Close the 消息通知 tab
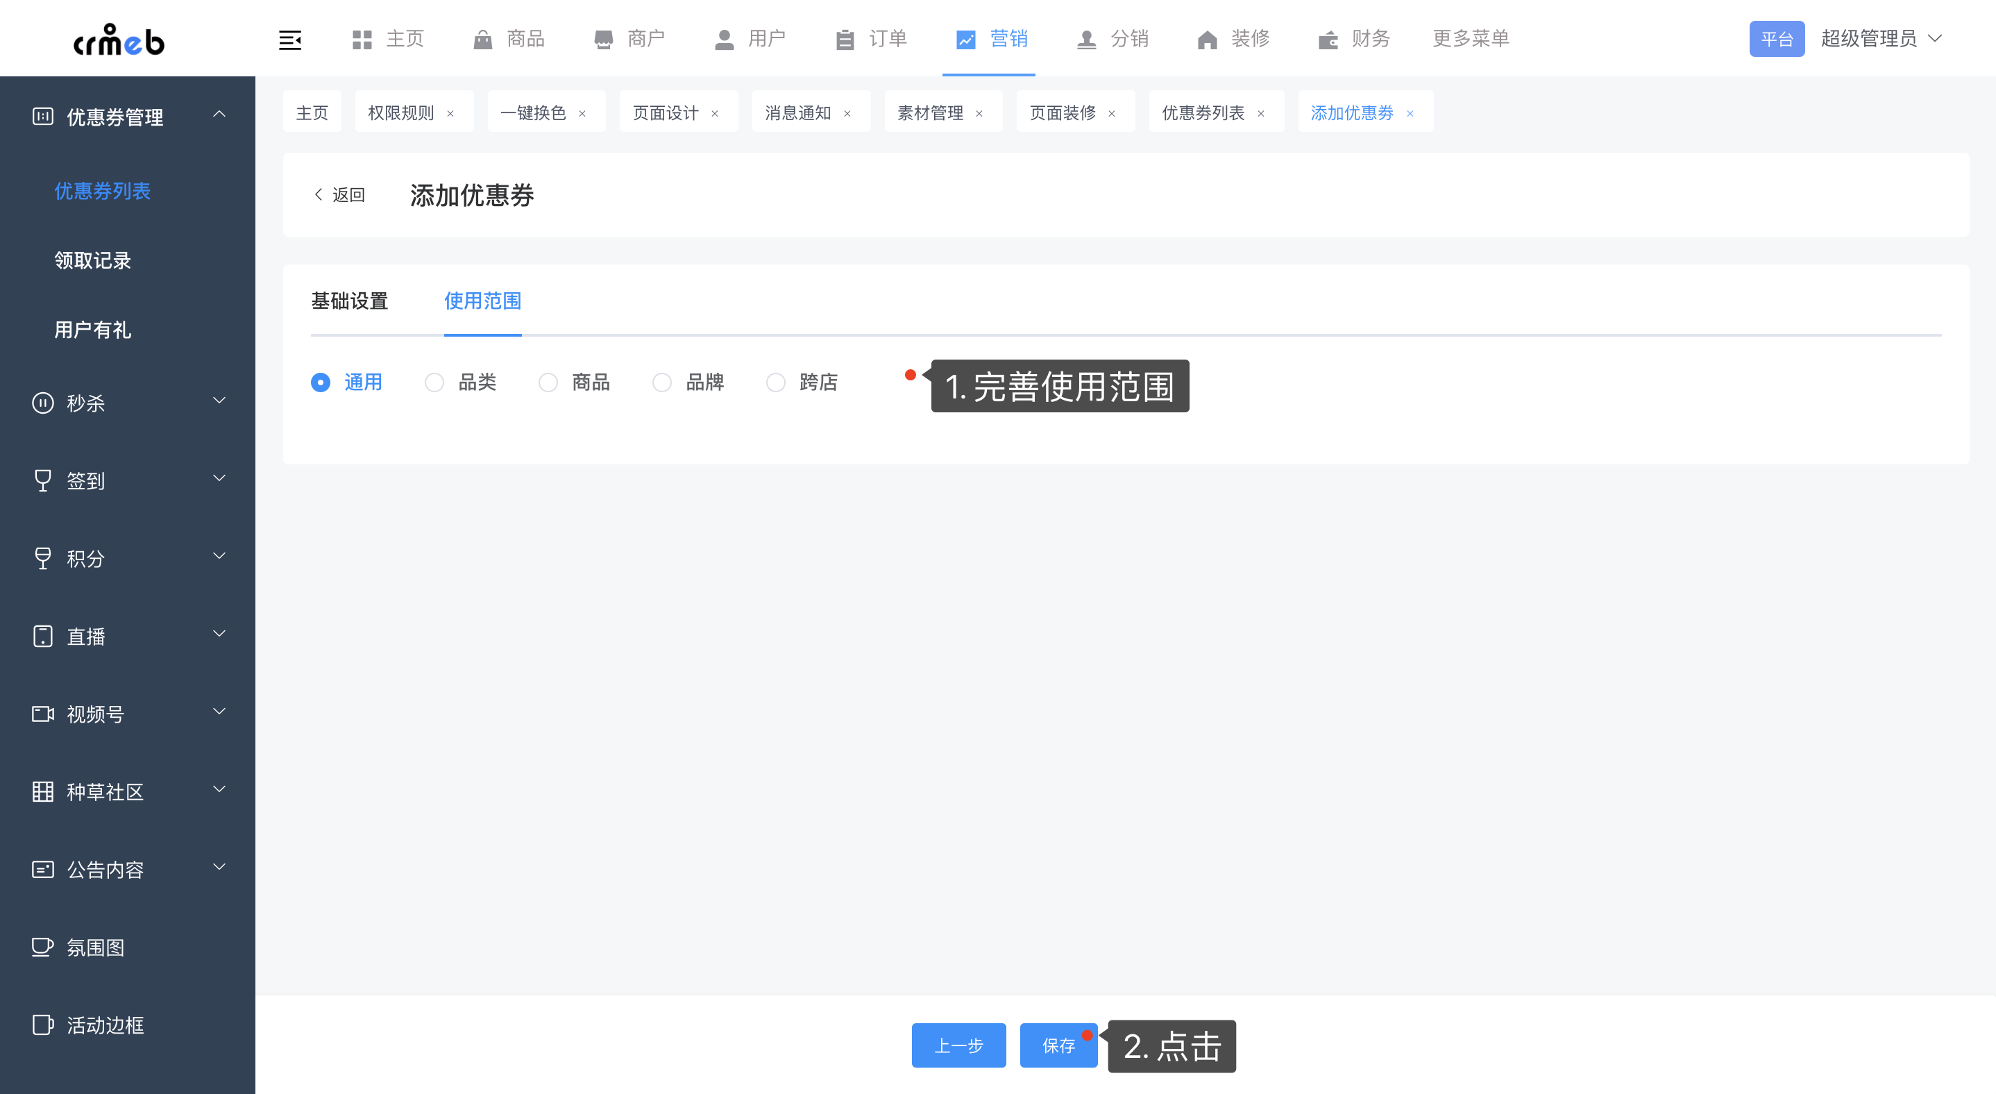The width and height of the screenshot is (1996, 1094). tap(847, 113)
